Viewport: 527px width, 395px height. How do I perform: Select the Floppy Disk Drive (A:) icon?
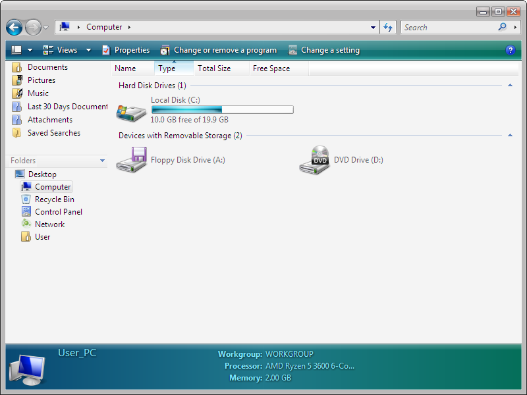click(x=131, y=159)
